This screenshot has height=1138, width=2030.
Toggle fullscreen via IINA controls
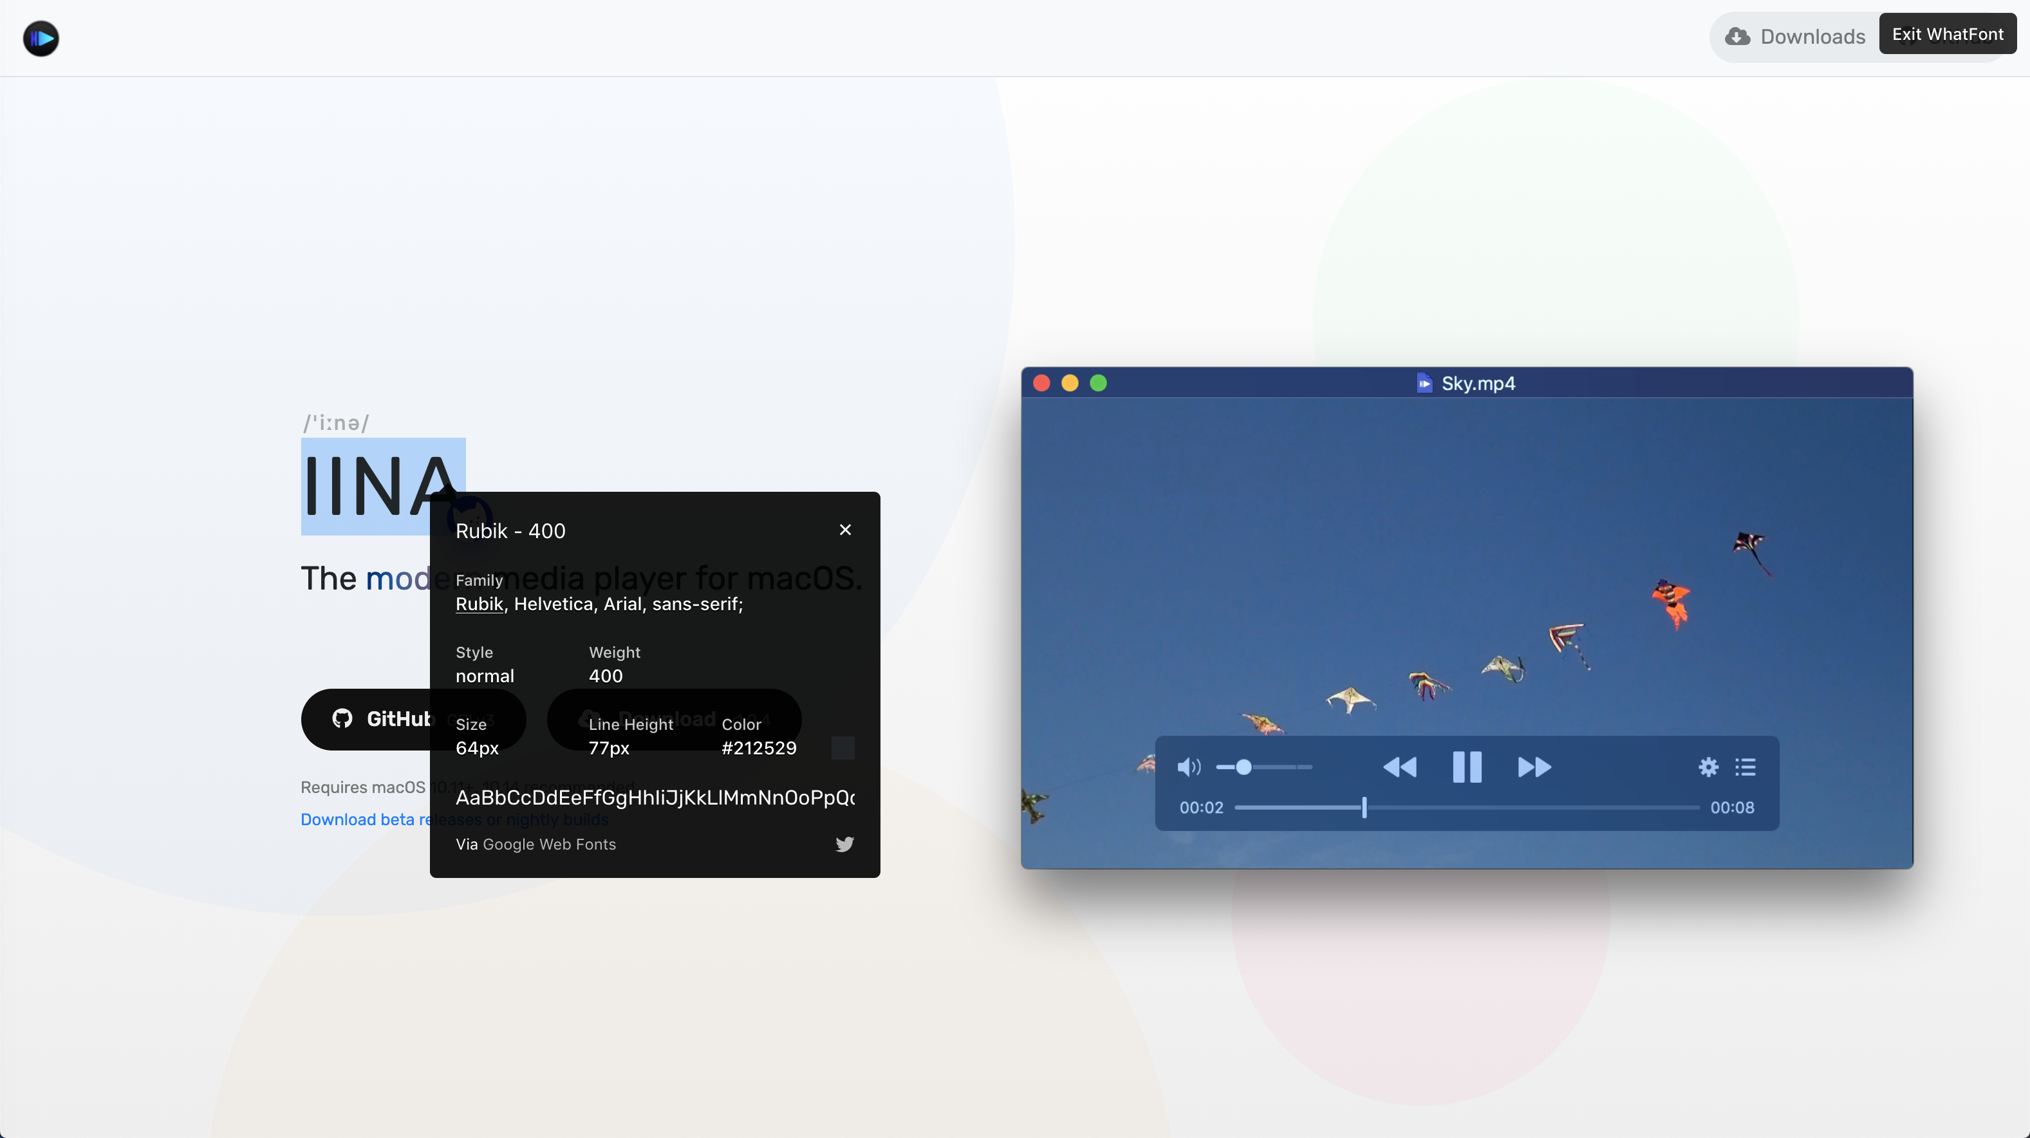1099,384
